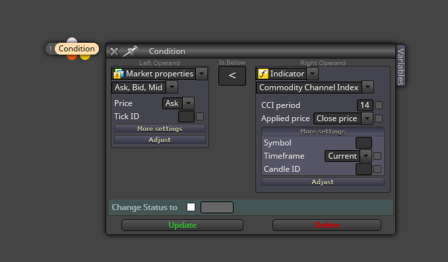
Task: Toggle the Timeframe row checkbox
Action: click(x=377, y=156)
